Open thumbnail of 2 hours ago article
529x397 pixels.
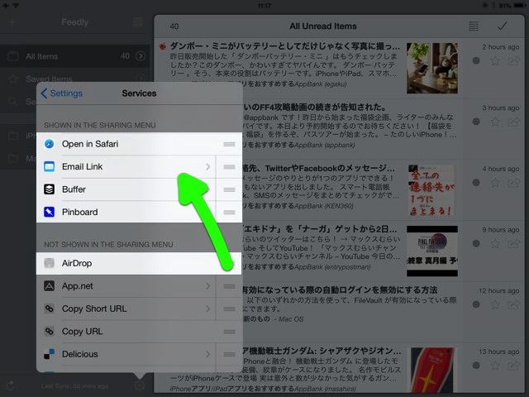coord(432,68)
